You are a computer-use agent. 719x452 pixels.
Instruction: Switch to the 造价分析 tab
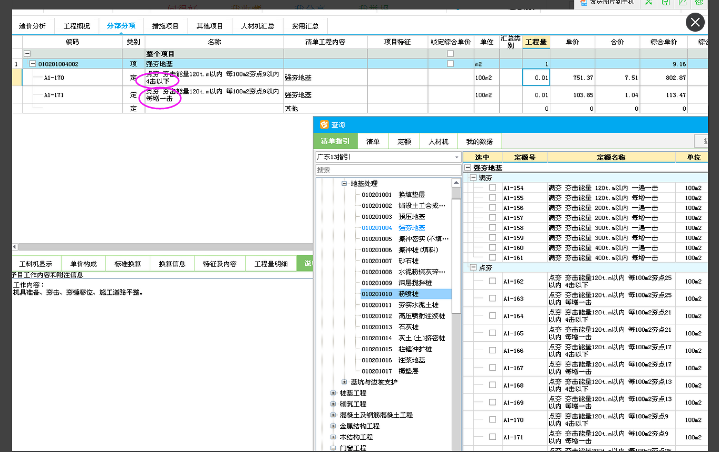[x=32, y=26]
